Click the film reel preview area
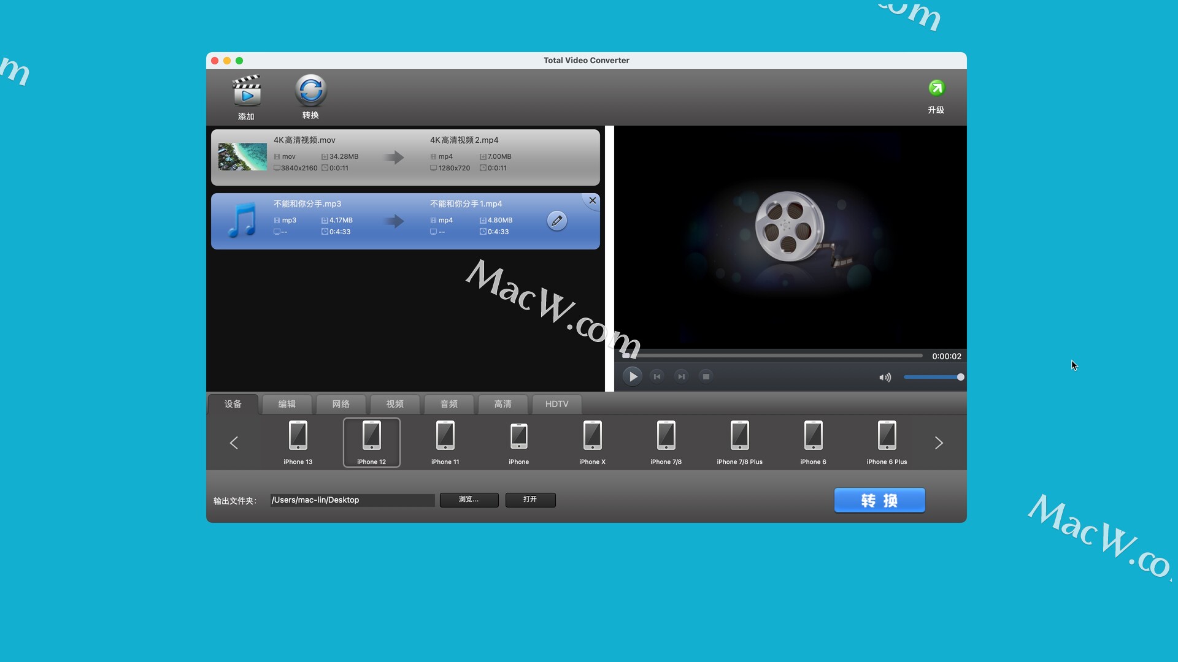The width and height of the screenshot is (1178, 662). click(x=790, y=237)
